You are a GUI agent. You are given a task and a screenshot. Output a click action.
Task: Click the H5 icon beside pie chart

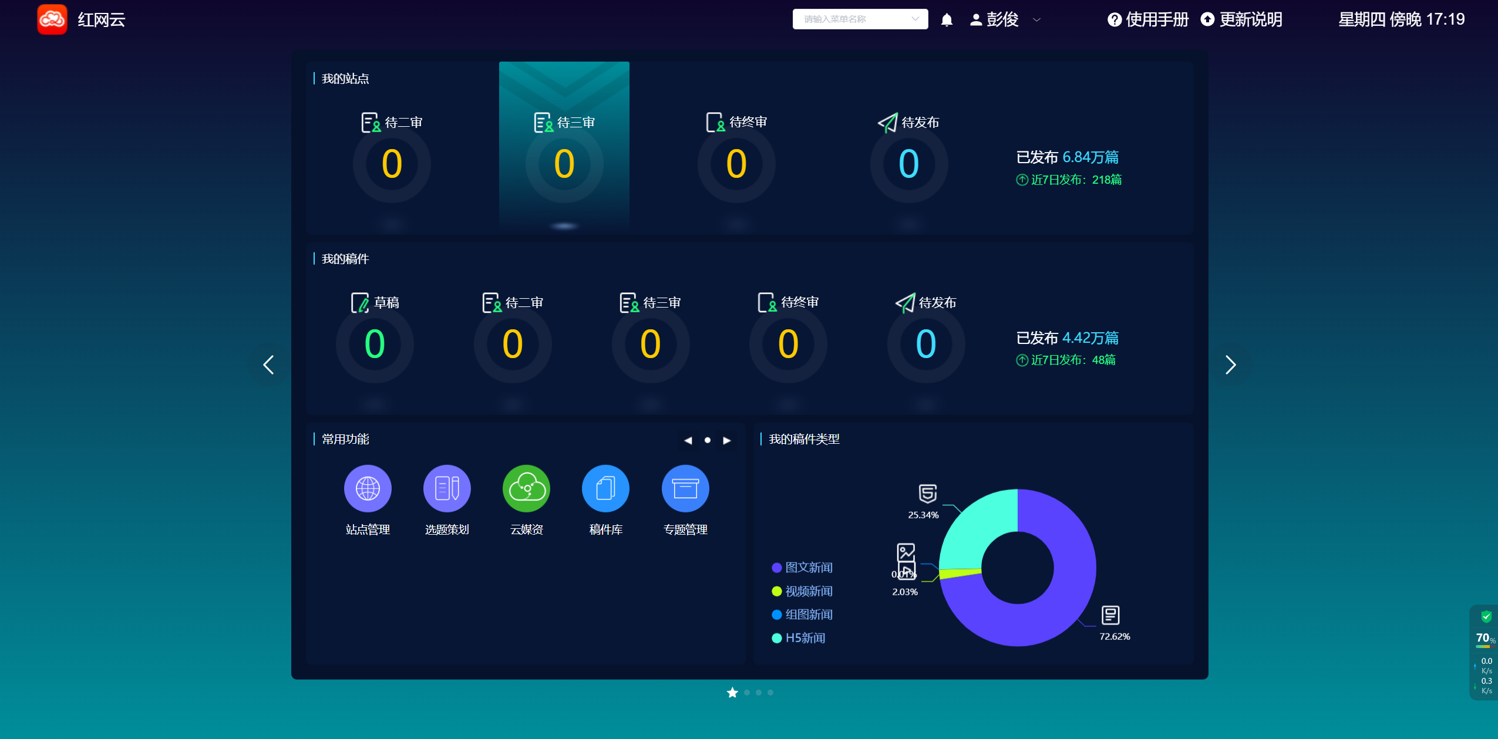pos(927,493)
